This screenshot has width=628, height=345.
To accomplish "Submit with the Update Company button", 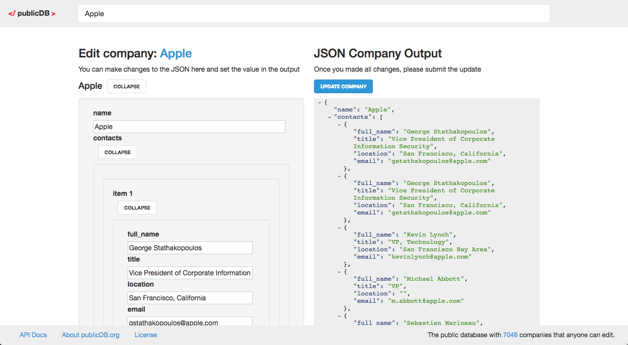I will (x=343, y=86).
